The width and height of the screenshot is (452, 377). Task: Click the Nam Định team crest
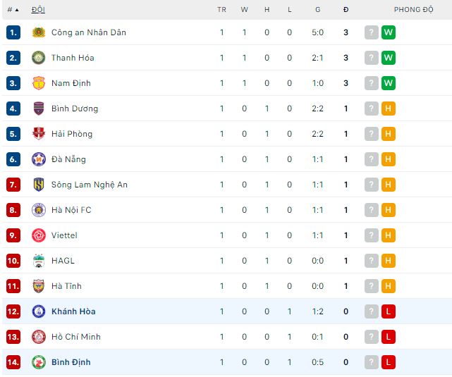point(39,83)
